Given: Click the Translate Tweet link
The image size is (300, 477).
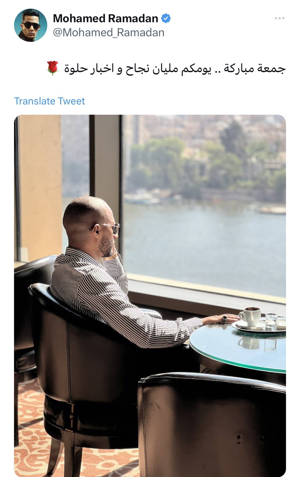Looking at the screenshot, I should [x=50, y=101].
